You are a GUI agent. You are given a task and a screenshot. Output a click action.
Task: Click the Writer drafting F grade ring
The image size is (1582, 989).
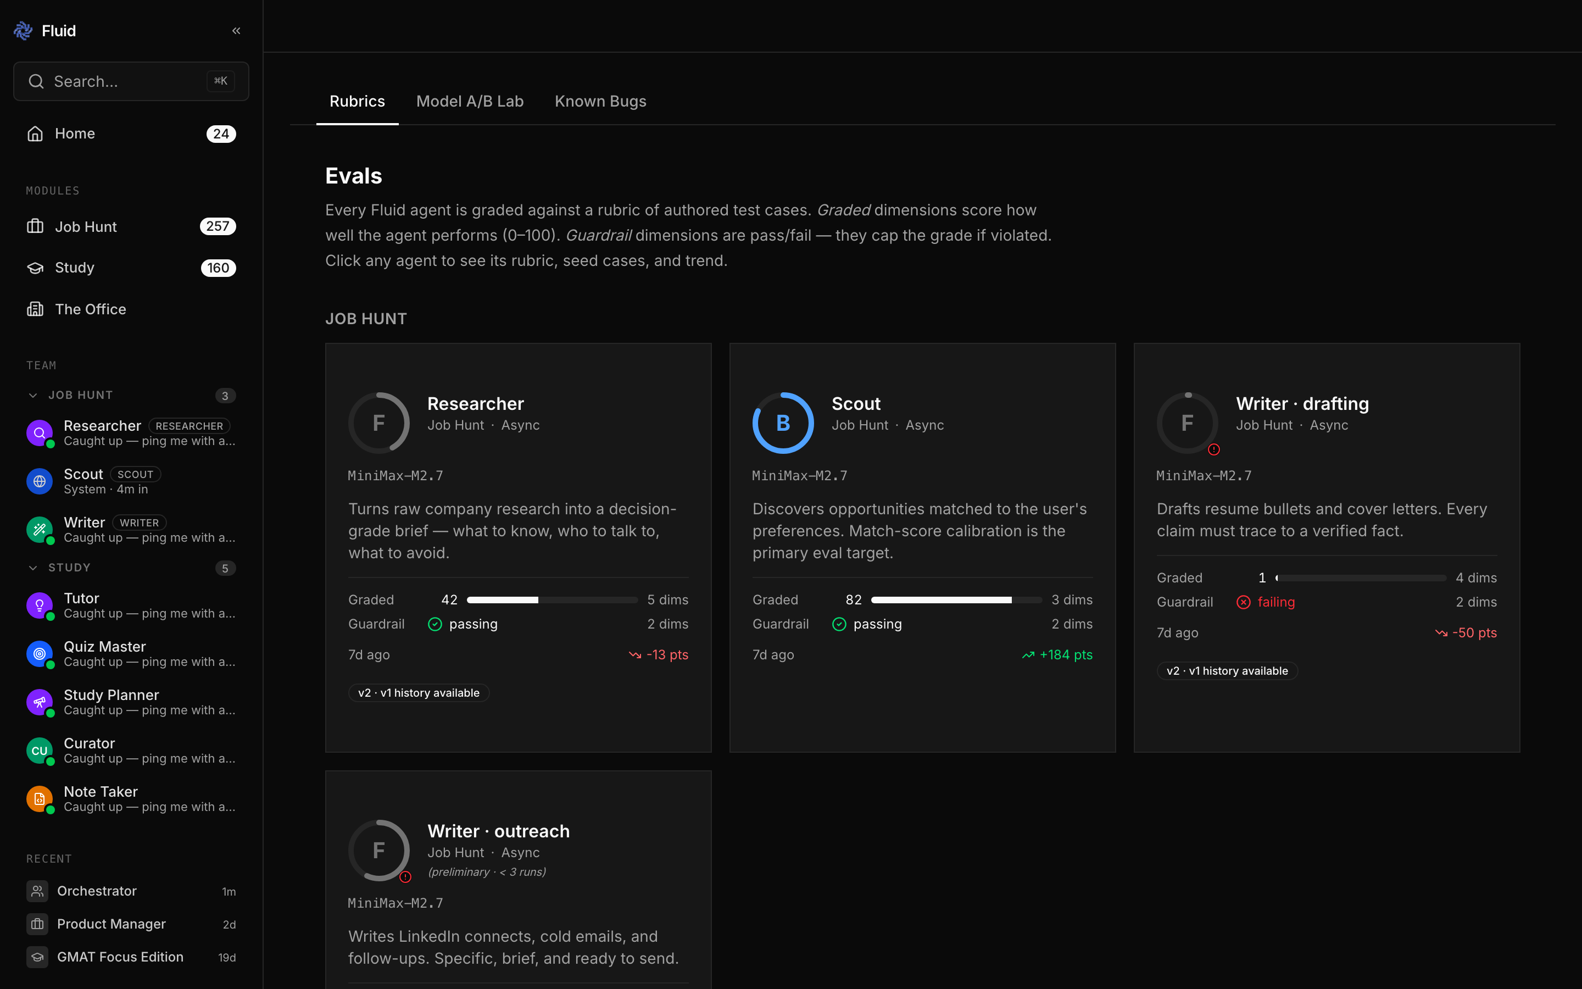click(1188, 423)
